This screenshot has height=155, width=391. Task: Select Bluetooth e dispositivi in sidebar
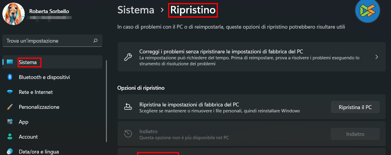[x=44, y=77]
